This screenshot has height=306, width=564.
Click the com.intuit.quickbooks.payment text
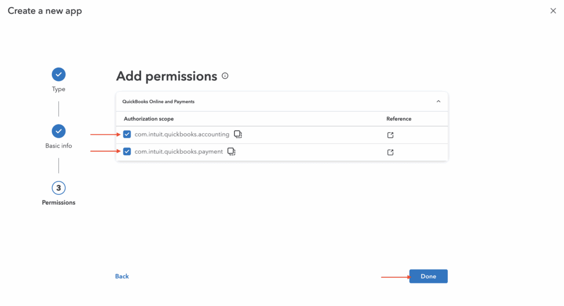click(x=178, y=152)
